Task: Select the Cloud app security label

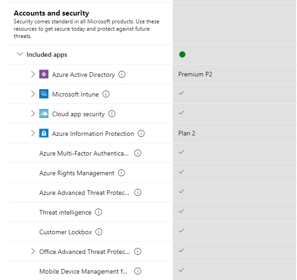Action: 78,114
